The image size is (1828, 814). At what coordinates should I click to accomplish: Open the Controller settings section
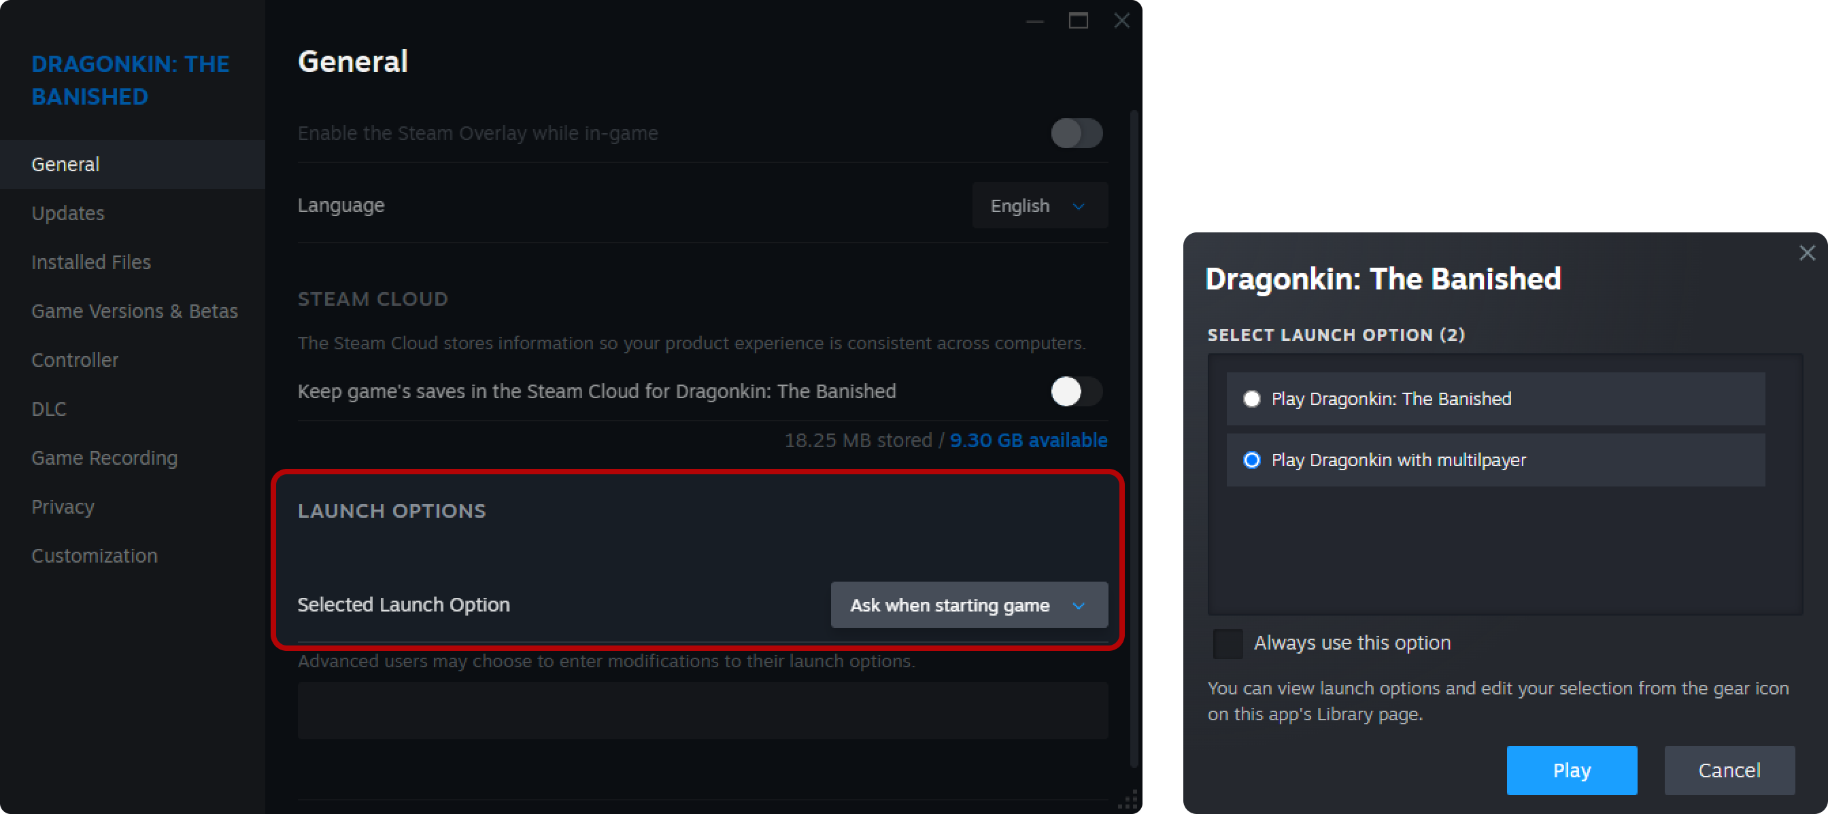point(75,360)
